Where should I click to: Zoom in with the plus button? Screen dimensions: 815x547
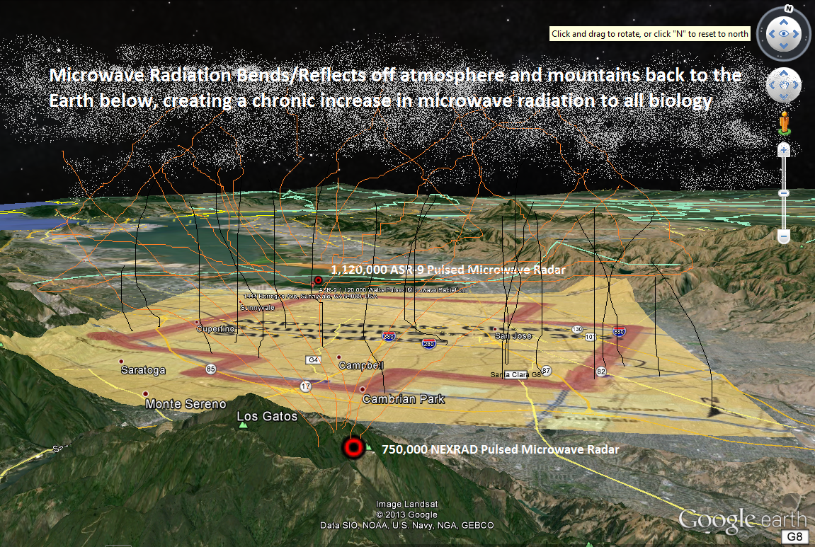[784, 150]
